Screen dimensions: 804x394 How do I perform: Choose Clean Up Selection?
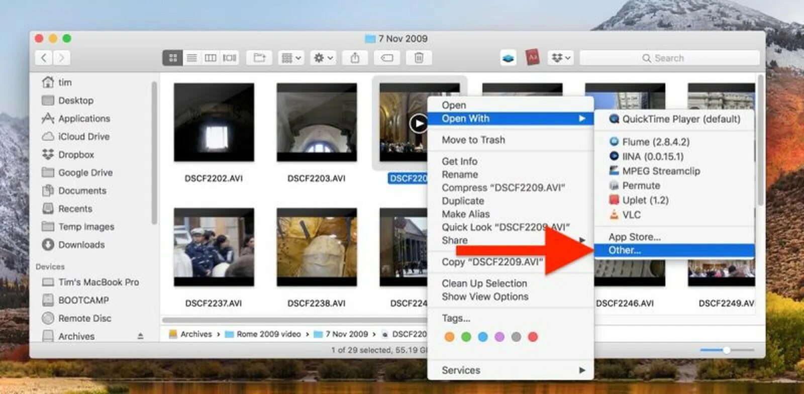pos(484,283)
